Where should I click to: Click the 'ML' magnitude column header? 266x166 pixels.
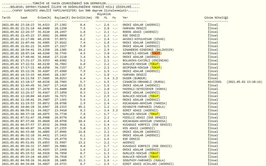[106, 18]
